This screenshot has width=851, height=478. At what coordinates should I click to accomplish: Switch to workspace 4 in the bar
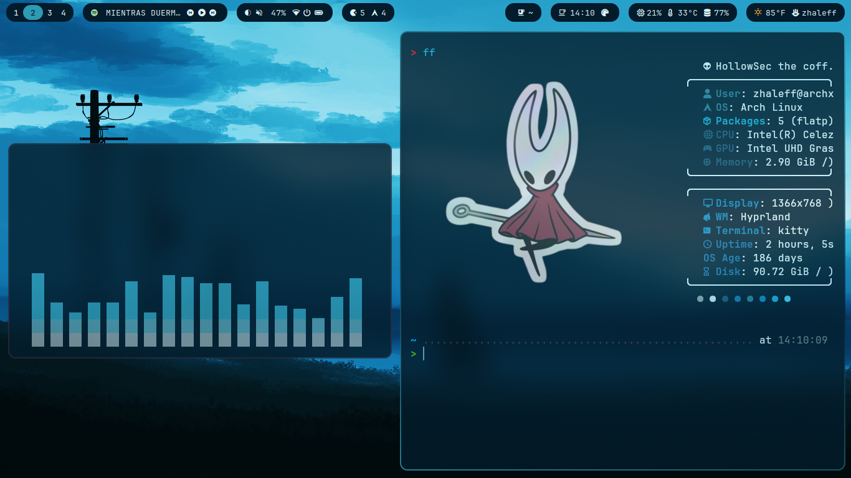point(64,12)
